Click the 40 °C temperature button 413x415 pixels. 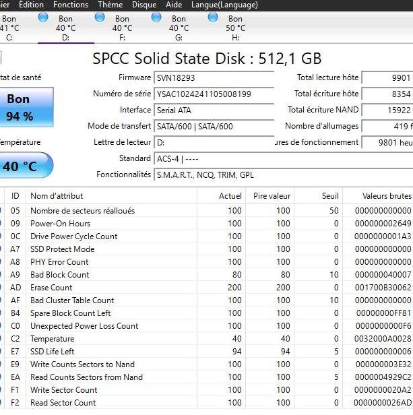click(x=26, y=165)
